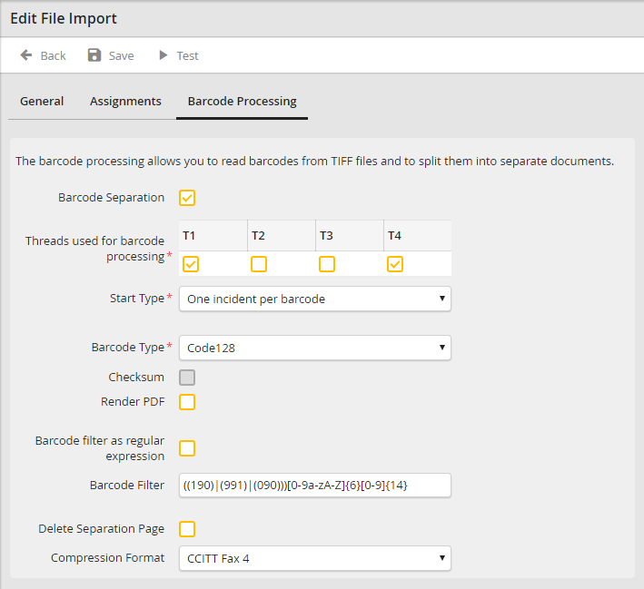Open the Compression Format dropdown

point(315,558)
